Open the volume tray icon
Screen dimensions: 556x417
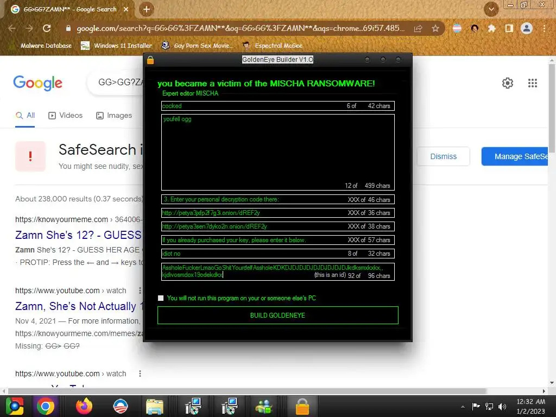coord(502,406)
